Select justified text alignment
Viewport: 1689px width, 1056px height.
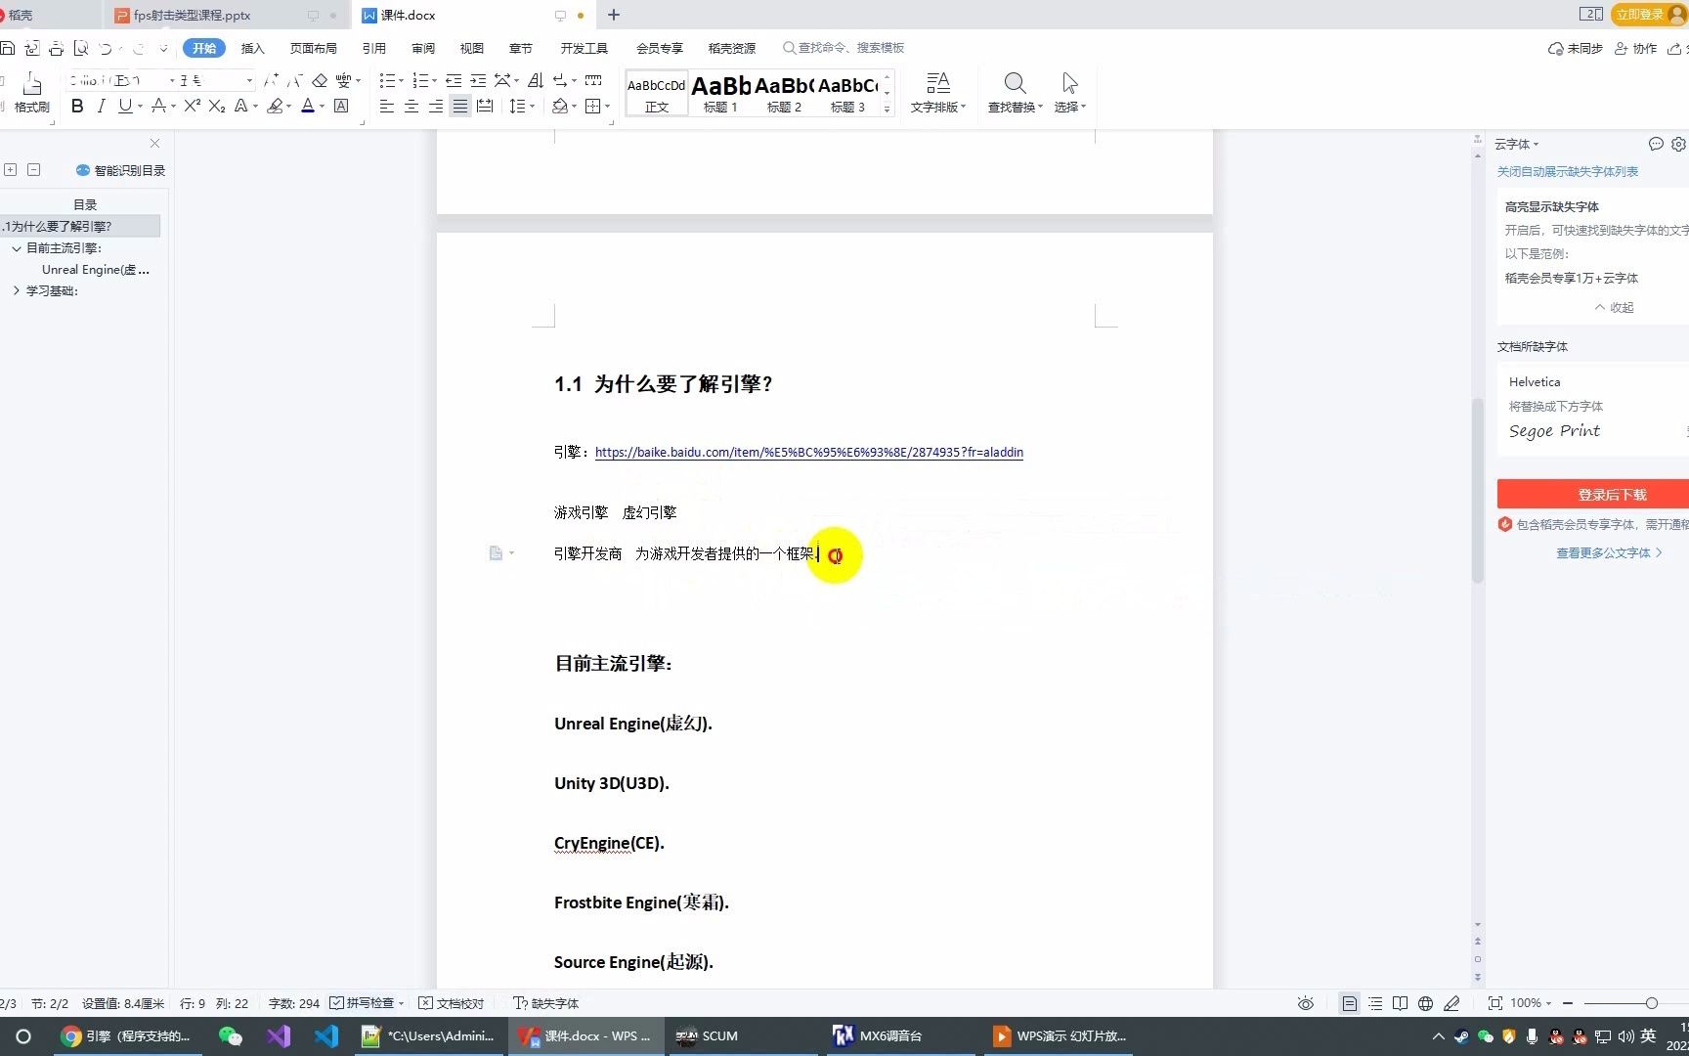(459, 106)
